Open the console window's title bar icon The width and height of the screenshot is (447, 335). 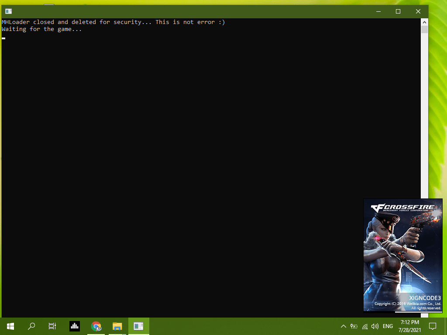pyautogui.click(x=9, y=11)
